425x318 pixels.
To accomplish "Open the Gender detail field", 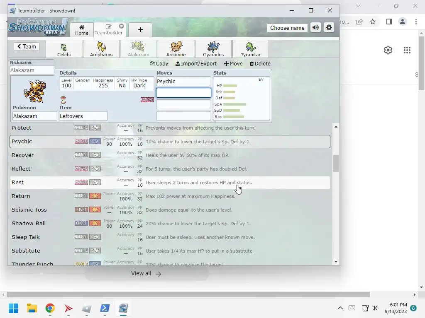I will point(82,83).
